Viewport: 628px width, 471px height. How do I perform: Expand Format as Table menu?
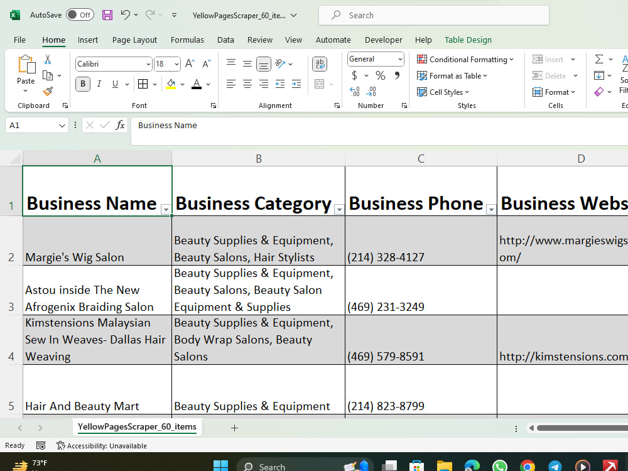(x=452, y=76)
